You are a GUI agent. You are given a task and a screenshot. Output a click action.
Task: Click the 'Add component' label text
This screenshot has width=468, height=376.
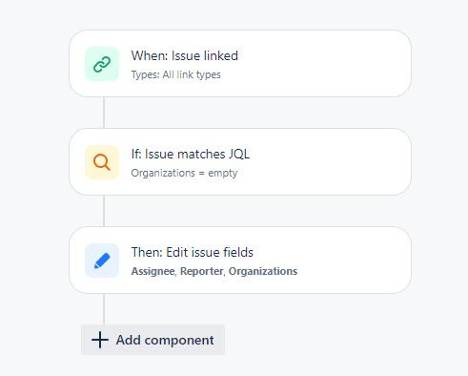tap(165, 340)
